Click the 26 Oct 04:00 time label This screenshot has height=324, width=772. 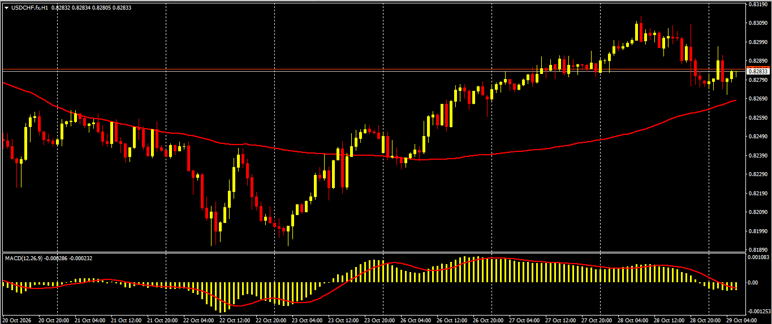click(x=416, y=320)
